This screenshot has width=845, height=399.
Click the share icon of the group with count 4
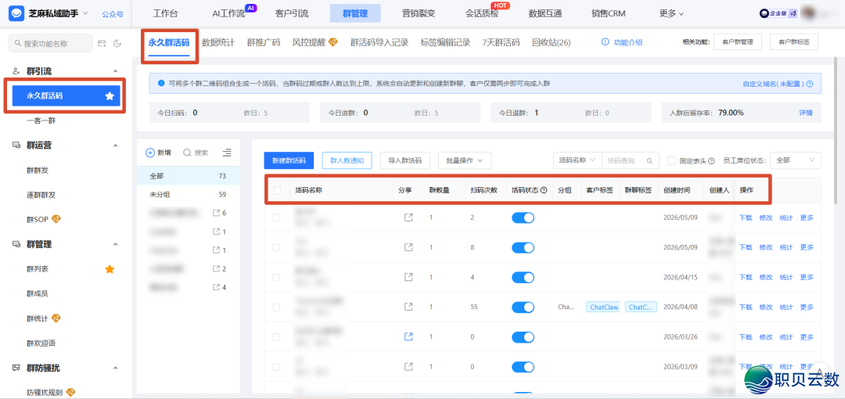(x=217, y=287)
